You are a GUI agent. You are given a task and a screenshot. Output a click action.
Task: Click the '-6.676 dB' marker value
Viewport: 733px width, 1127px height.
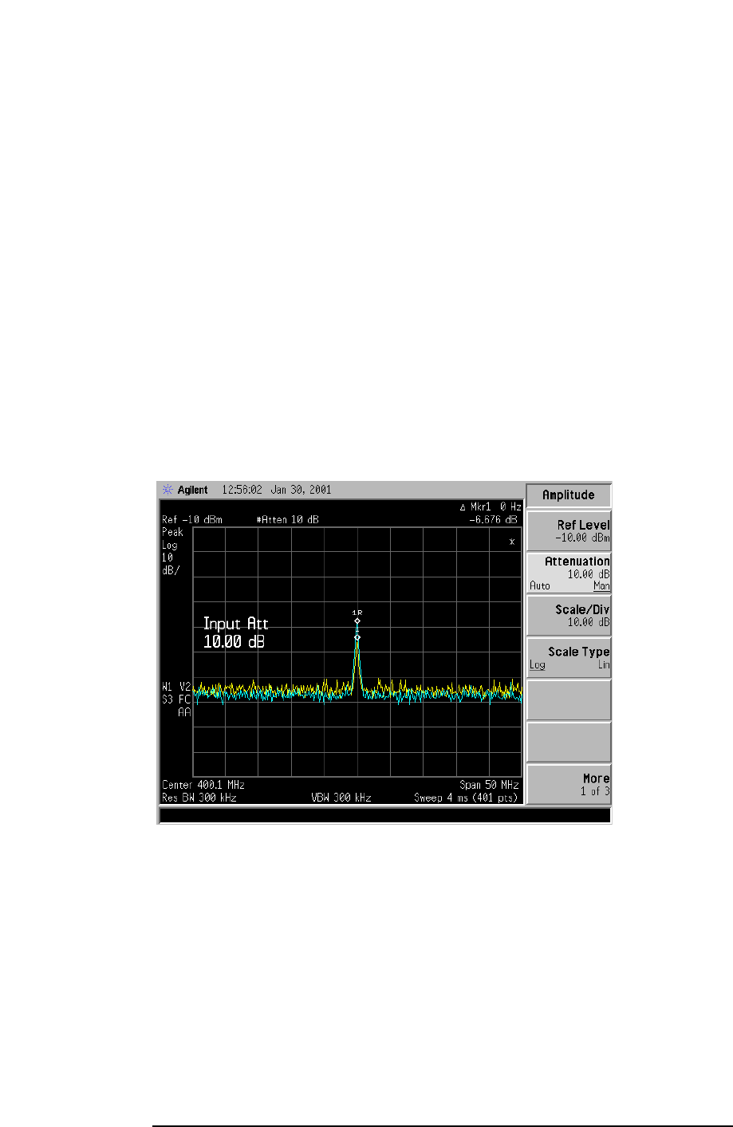click(493, 519)
